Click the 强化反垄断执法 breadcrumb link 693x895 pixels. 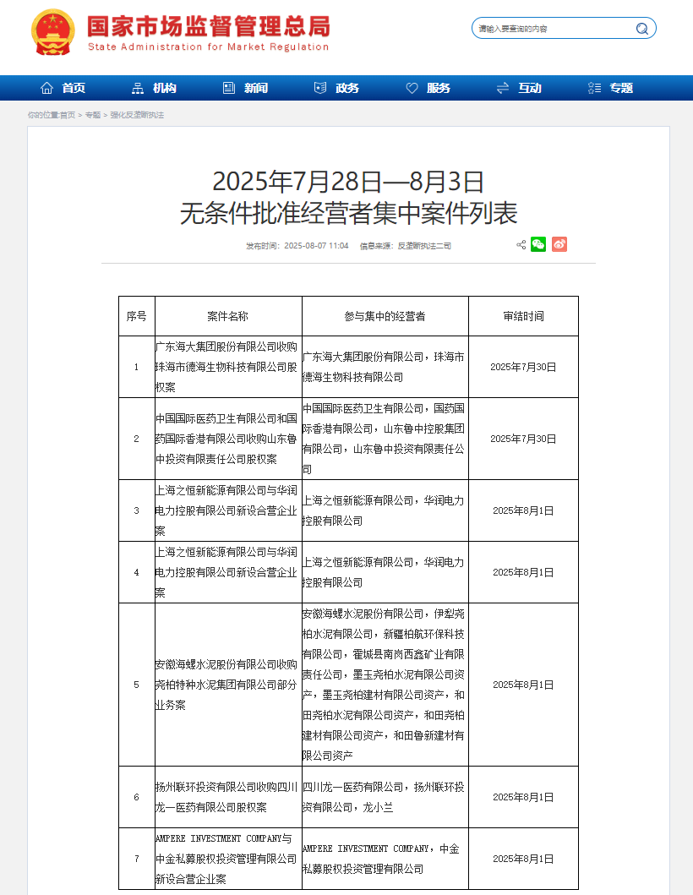click(137, 115)
